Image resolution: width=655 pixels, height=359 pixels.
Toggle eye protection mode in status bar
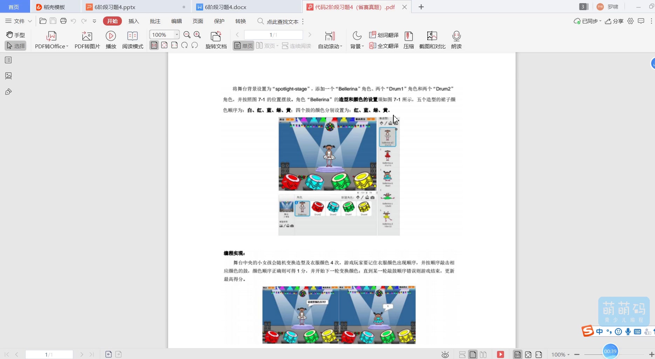pos(444,354)
